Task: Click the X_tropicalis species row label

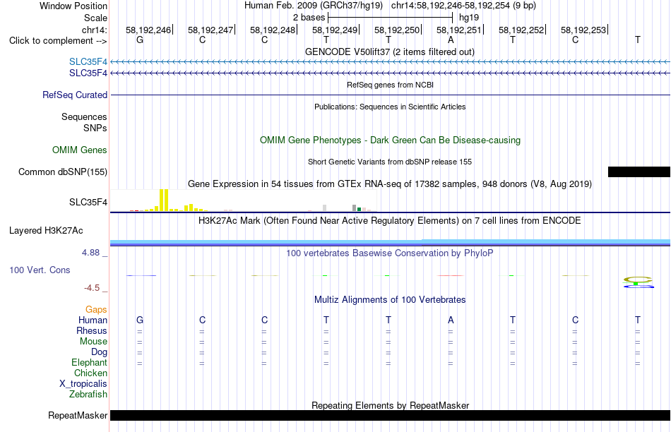Action: [83, 384]
